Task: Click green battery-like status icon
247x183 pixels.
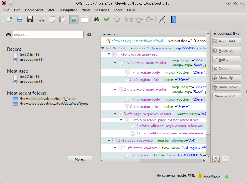Action: (x=227, y=176)
